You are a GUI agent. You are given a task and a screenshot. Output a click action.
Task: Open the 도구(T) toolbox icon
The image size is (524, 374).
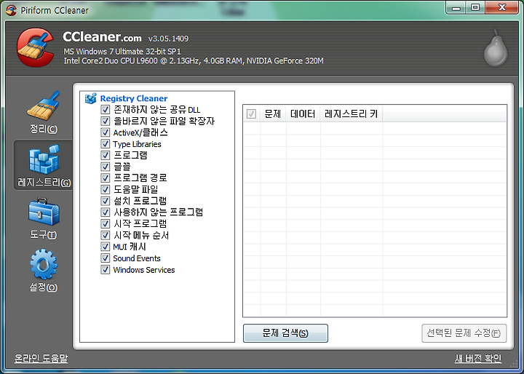coord(44,212)
